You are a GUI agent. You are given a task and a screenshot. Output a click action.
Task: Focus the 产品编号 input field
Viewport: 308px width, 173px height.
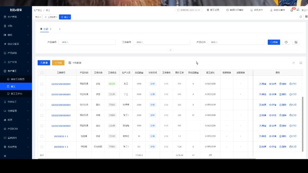87,42
